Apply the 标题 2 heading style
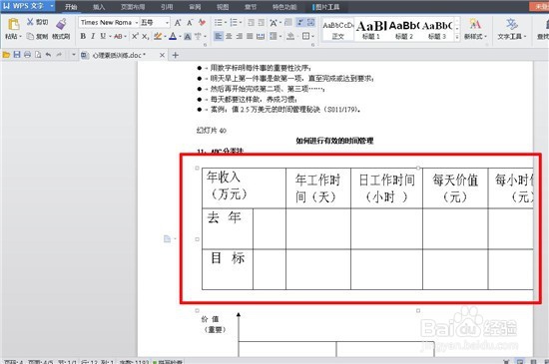Image resolution: width=549 pixels, height=364 pixels. (404, 29)
